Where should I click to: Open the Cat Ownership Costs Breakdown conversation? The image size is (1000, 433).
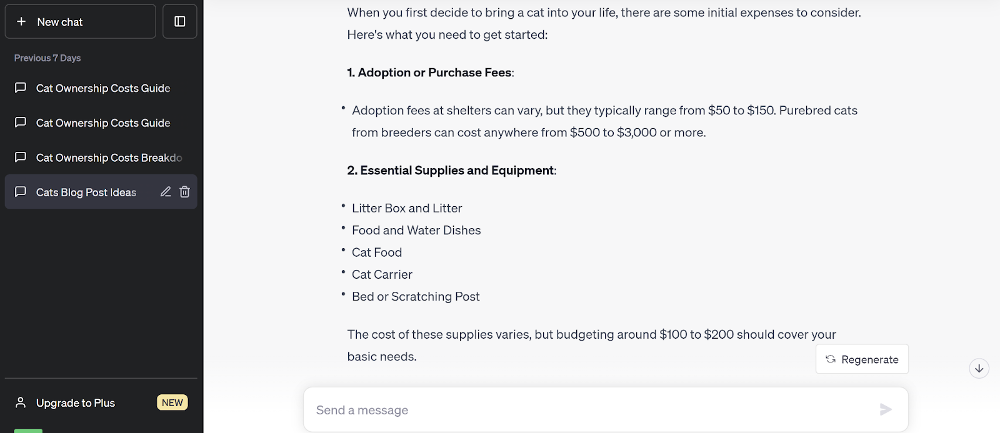[x=109, y=157]
